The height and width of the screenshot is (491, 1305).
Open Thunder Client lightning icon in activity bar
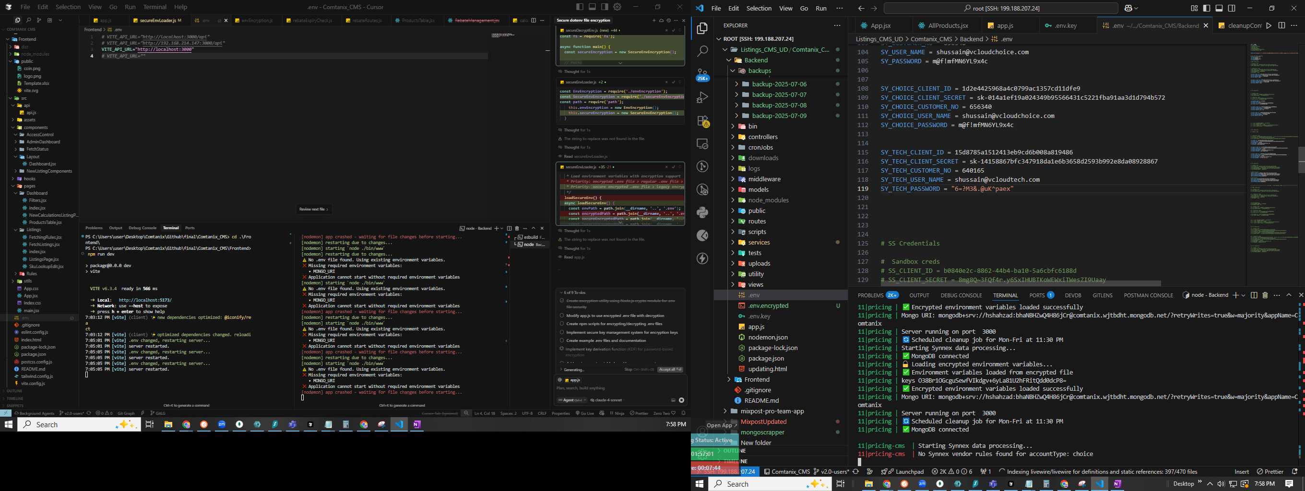(702, 258)
